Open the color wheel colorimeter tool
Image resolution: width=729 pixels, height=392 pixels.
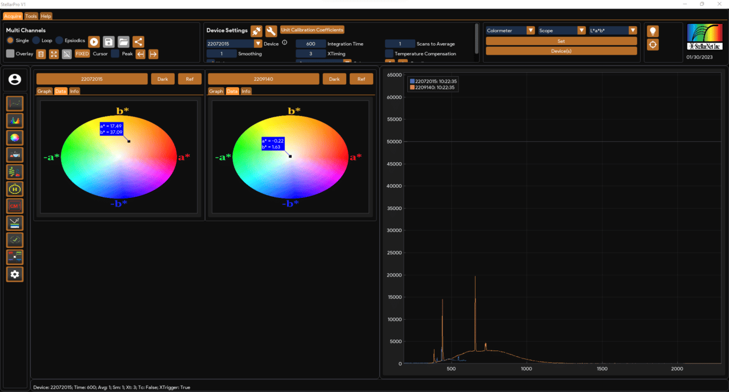(14, 137)
